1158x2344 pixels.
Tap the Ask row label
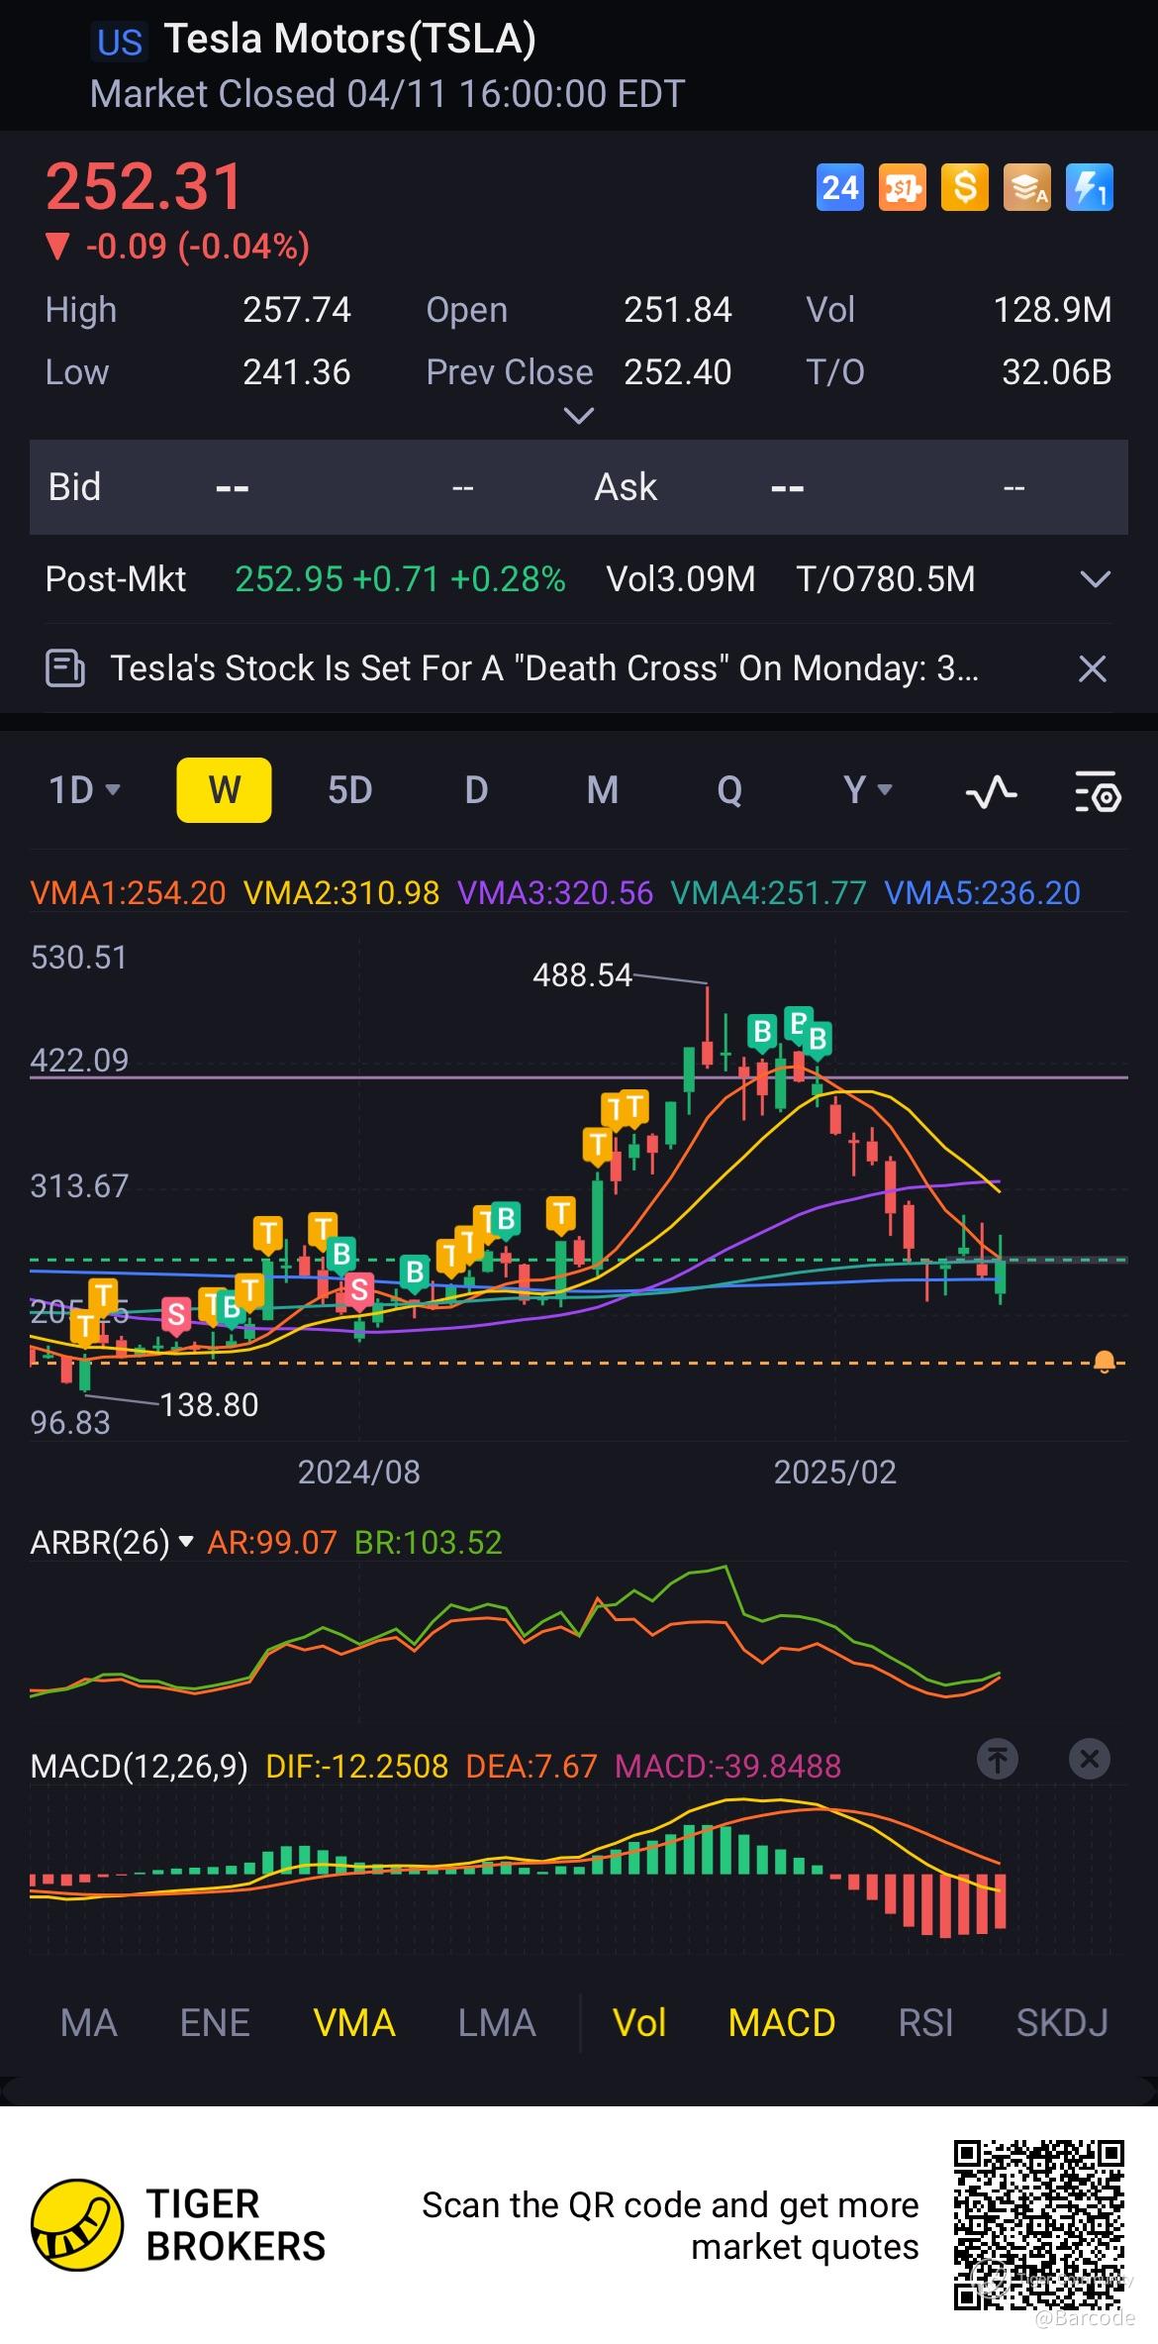point(626,487)
